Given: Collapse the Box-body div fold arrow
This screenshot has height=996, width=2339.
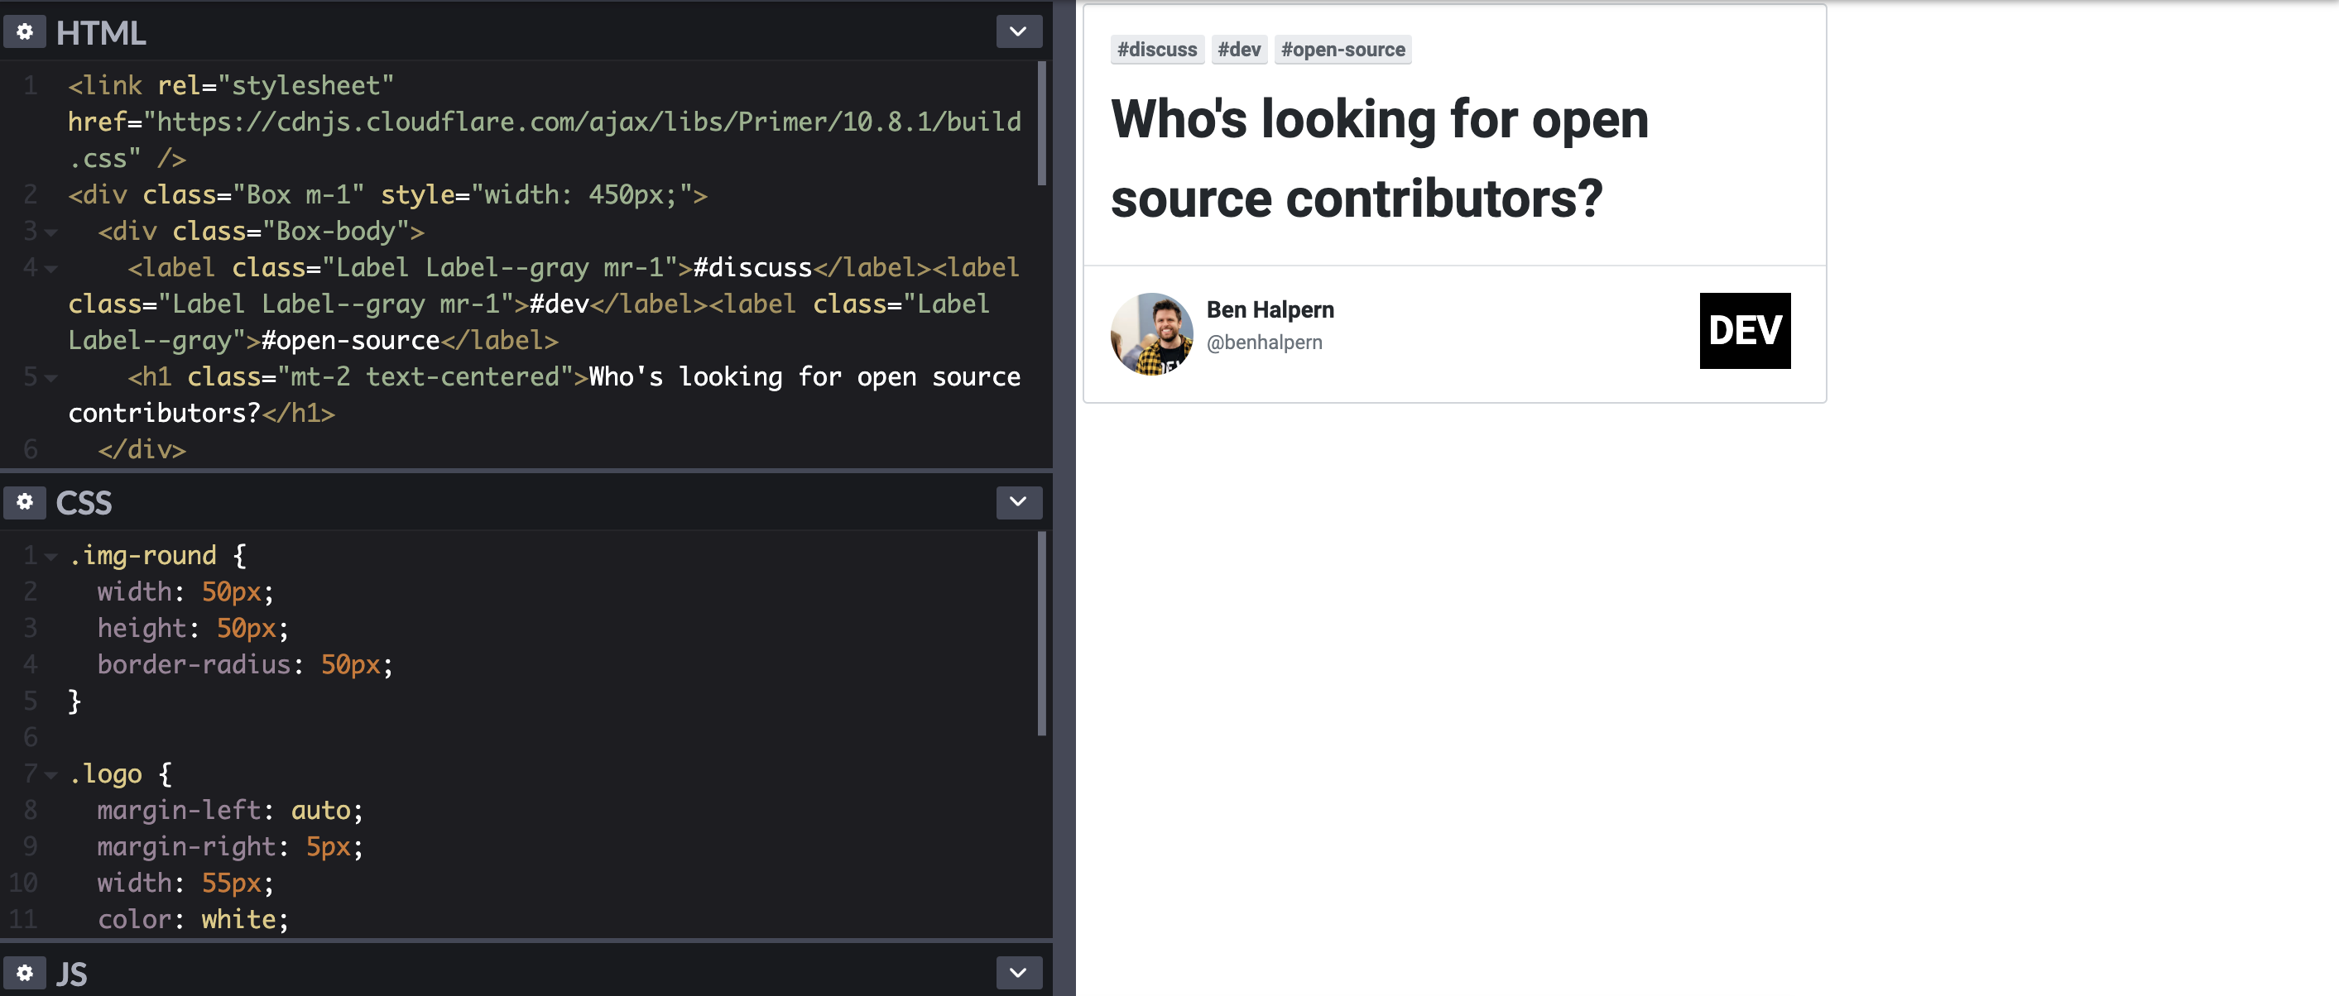Looking at the screenshot, I should [50, 232].
